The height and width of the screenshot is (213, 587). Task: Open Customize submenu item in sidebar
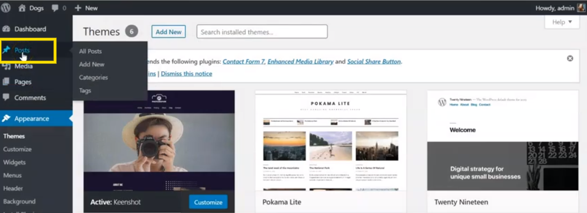pos(17,149)
